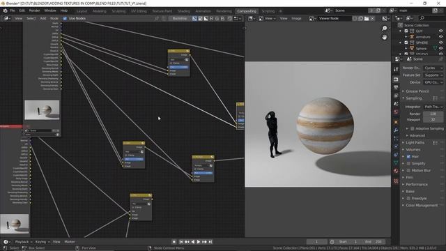Open the Image menu in image editor
The width and height of the screenshot is (446, 251).
coord(296,18)
